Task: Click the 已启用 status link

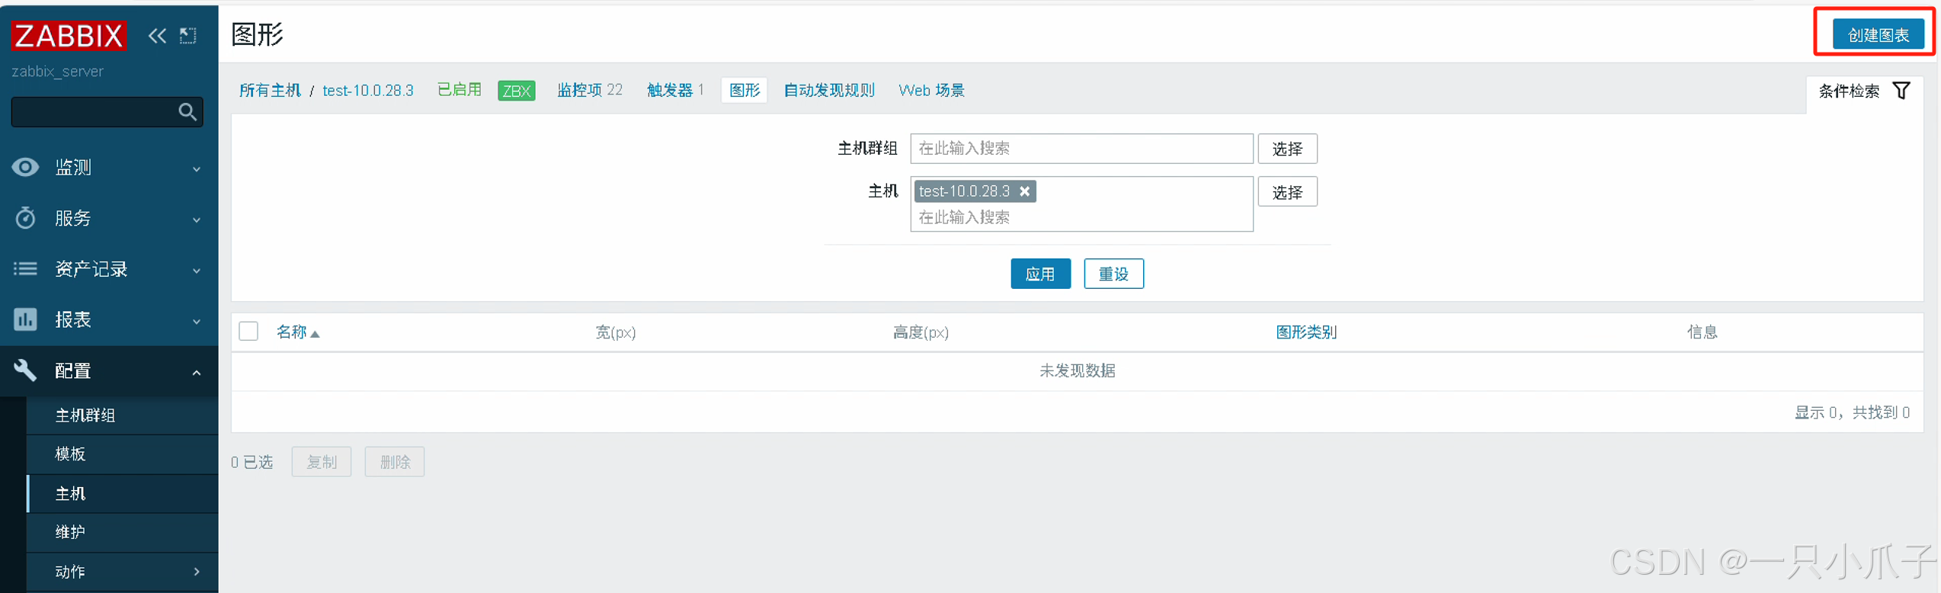Action: point(460,90)
